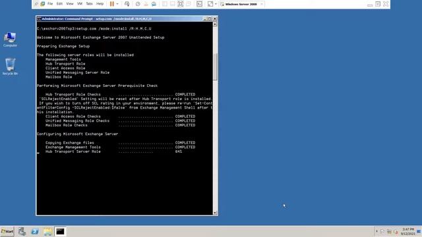Open Windows Explorer from taskbar

pos(47,231)
